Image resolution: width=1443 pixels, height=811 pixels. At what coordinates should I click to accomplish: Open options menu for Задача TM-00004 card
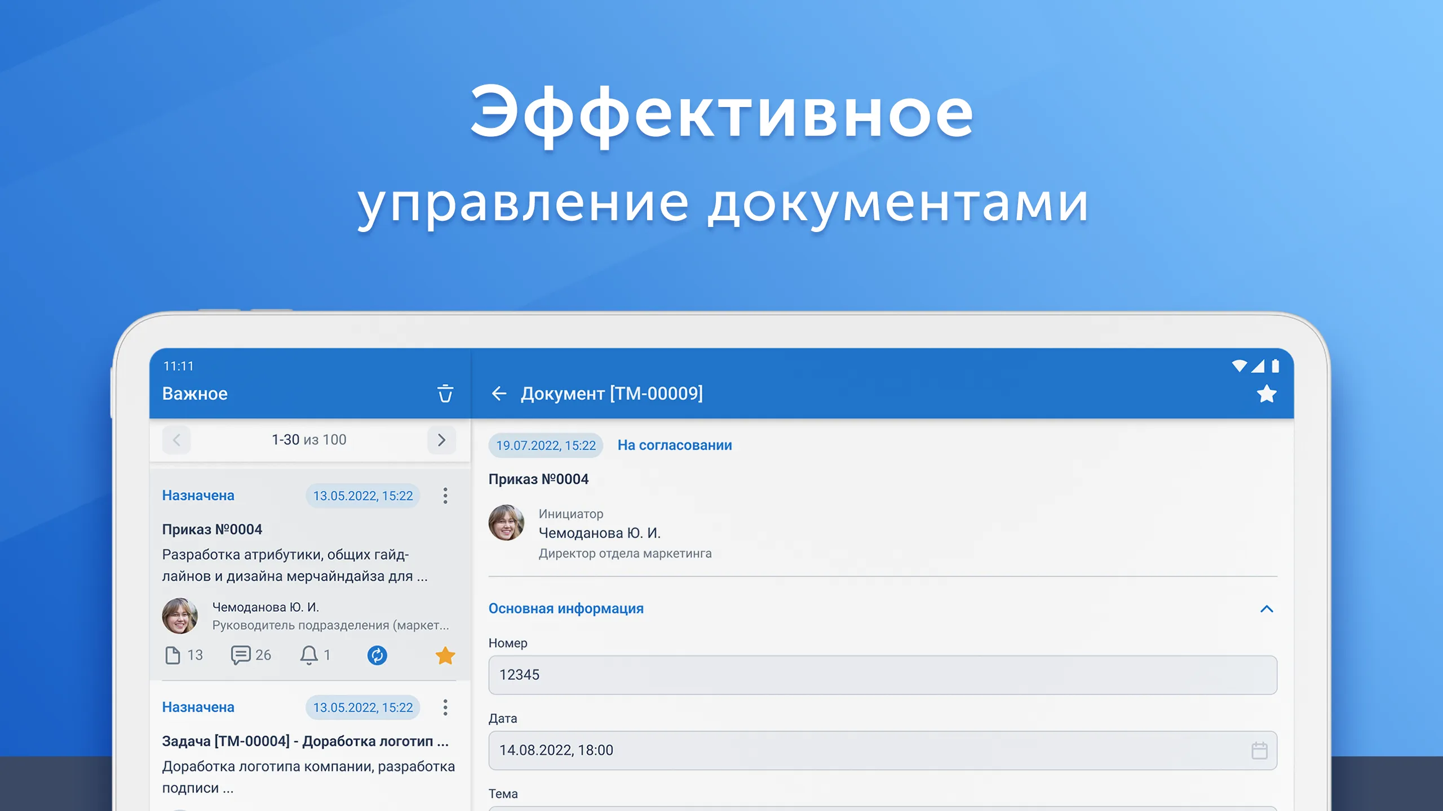[445, 707]
